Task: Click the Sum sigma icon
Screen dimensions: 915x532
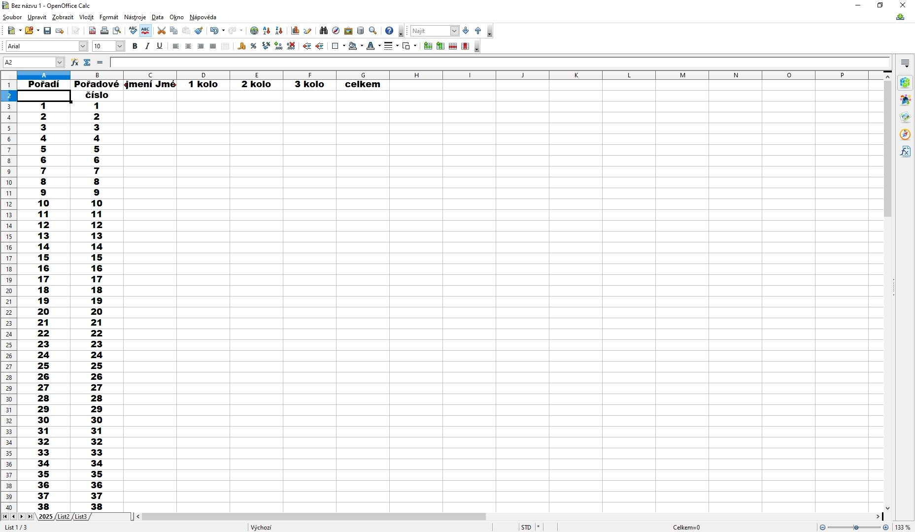Action: click(87, 62)
